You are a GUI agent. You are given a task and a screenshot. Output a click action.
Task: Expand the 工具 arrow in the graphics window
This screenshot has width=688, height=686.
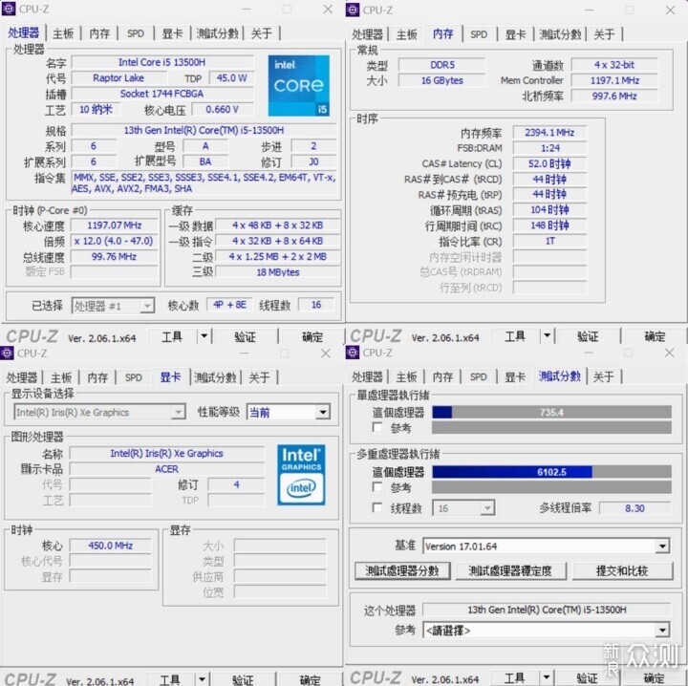coord(203,679)
